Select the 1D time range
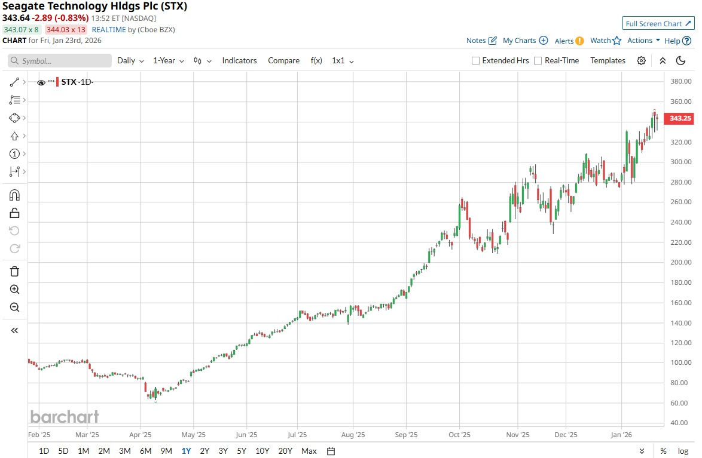Viewport: 702px width, 458px height. coord(44,451)
